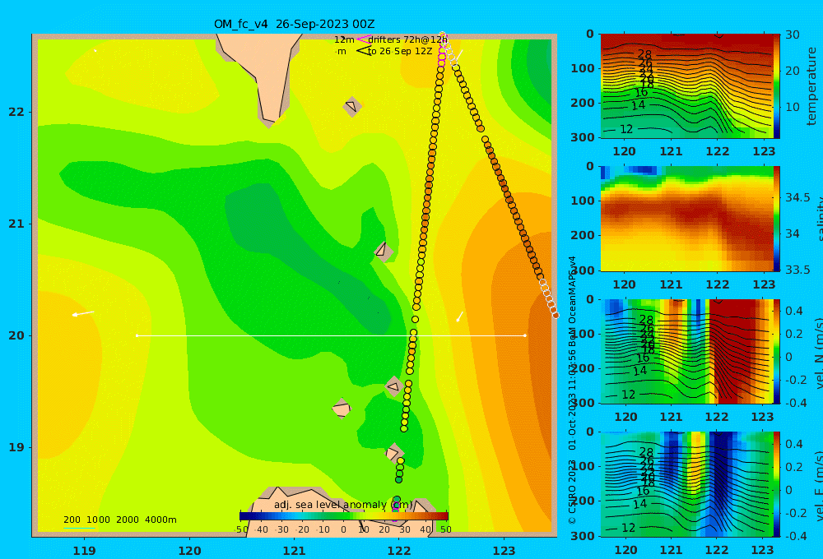
Task: Click the latitude label 22 on the main map
Action: pyautogui.click(x=16, y=112)
